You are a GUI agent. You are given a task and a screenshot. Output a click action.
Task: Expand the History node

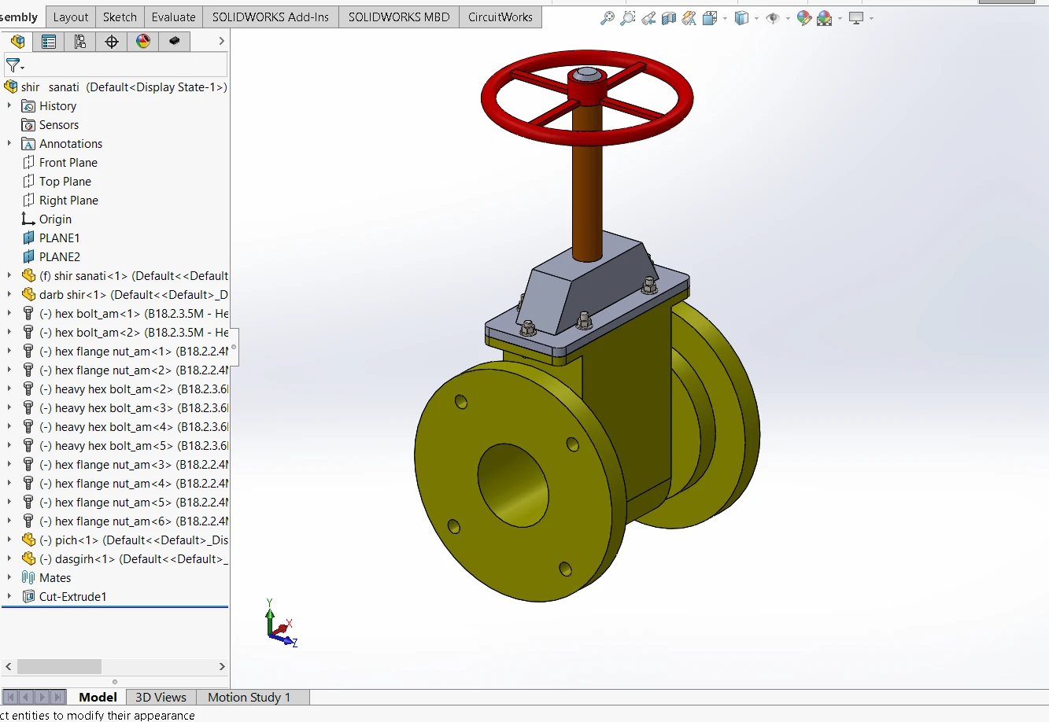[9, 105]
